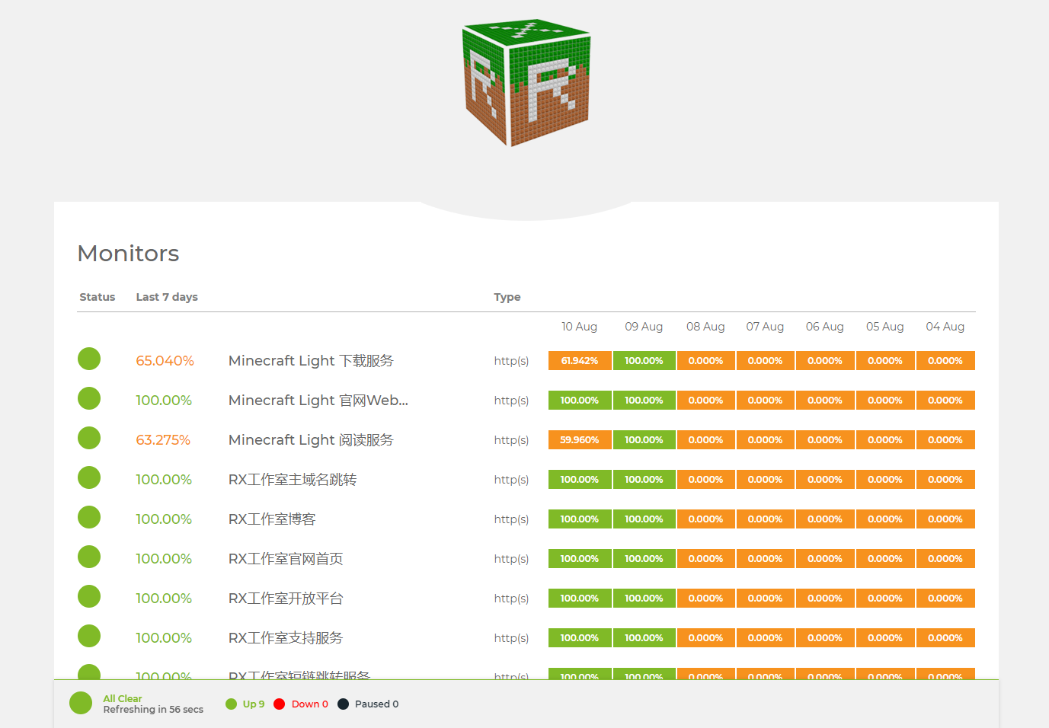
Task: Click the 05 Aug date label
Action: 885,327
